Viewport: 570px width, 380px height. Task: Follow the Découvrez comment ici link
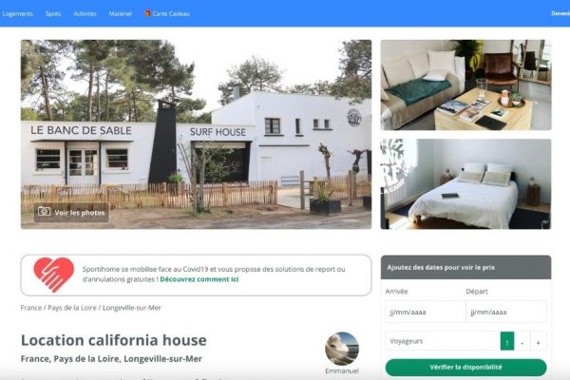[x=199, y=279]
